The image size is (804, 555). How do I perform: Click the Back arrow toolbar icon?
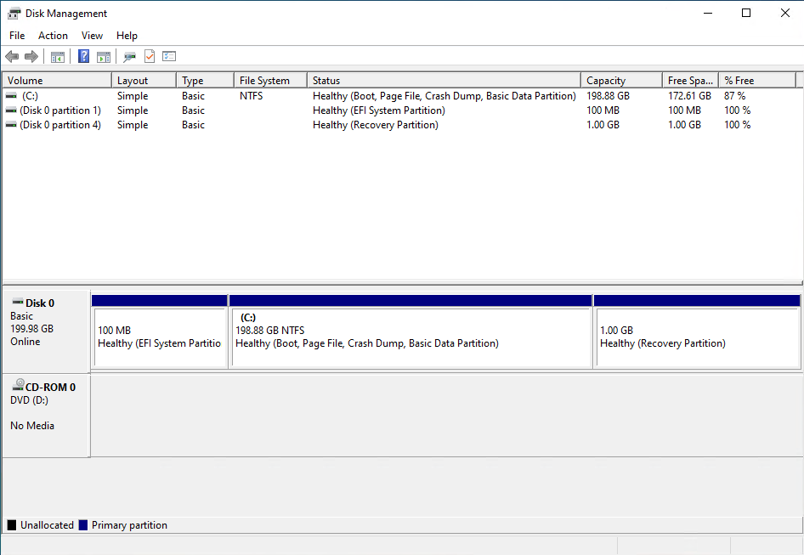click(x=12, y=56)
